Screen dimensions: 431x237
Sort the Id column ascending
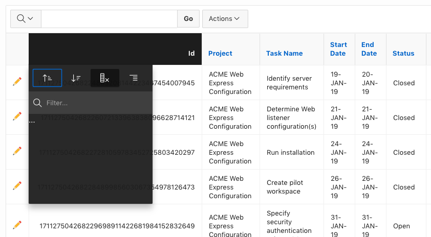click(x=47, y=78)
